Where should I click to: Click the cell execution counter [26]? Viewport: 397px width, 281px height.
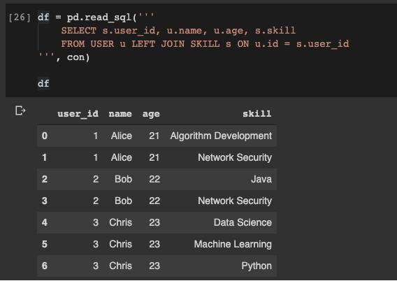[x=20, y=17]
